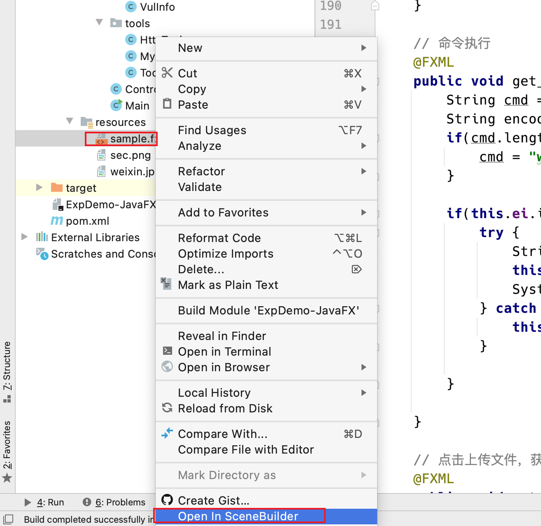The width and height of the screenshot is (541, 526).
Task: Click the Favorites star icon
Action: click(x=7, y=478)
